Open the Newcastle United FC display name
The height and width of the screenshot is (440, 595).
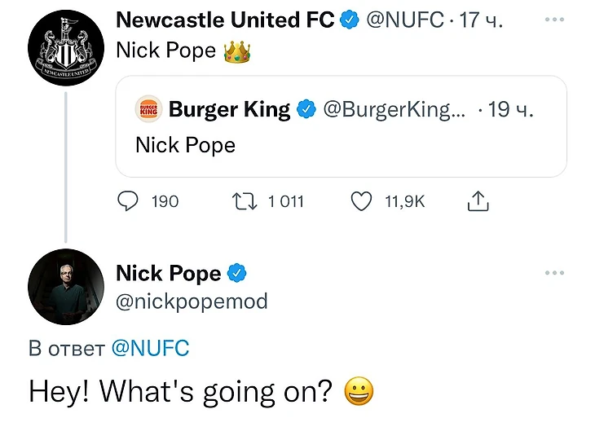coord(225,20)
